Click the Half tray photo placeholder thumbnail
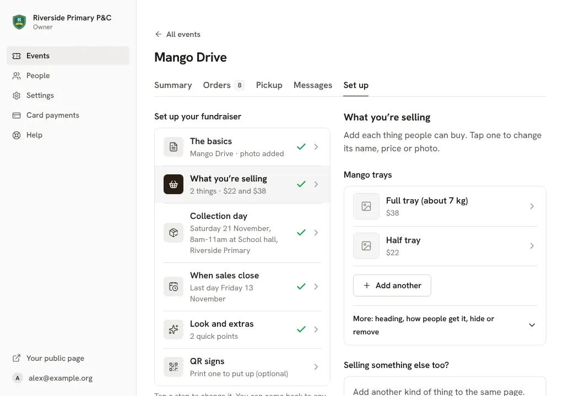 366,246
